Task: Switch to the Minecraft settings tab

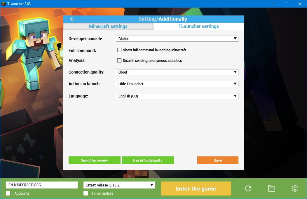Action: (108, 27)
